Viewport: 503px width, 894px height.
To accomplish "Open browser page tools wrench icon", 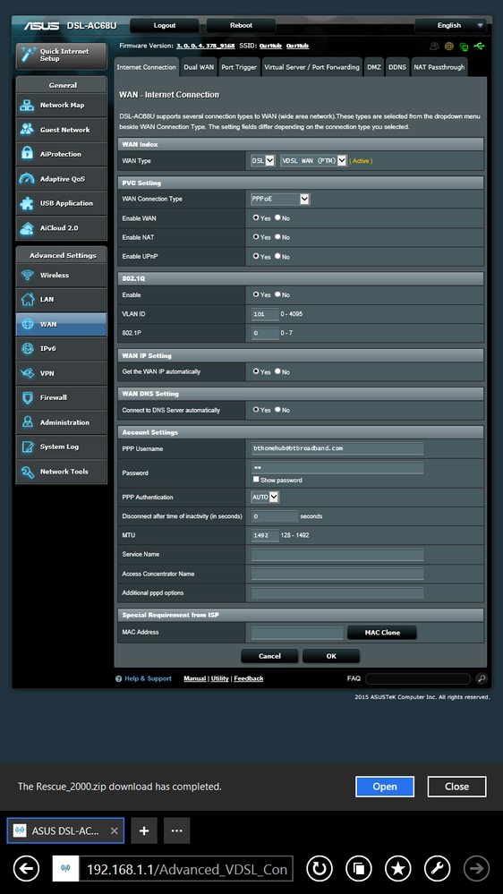I will 438,869.
